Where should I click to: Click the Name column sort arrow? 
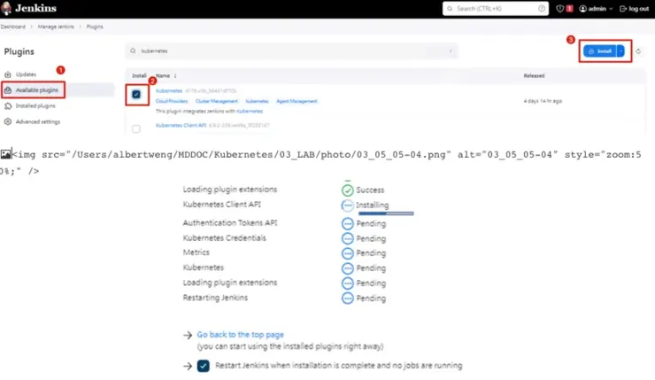(175, 75)
